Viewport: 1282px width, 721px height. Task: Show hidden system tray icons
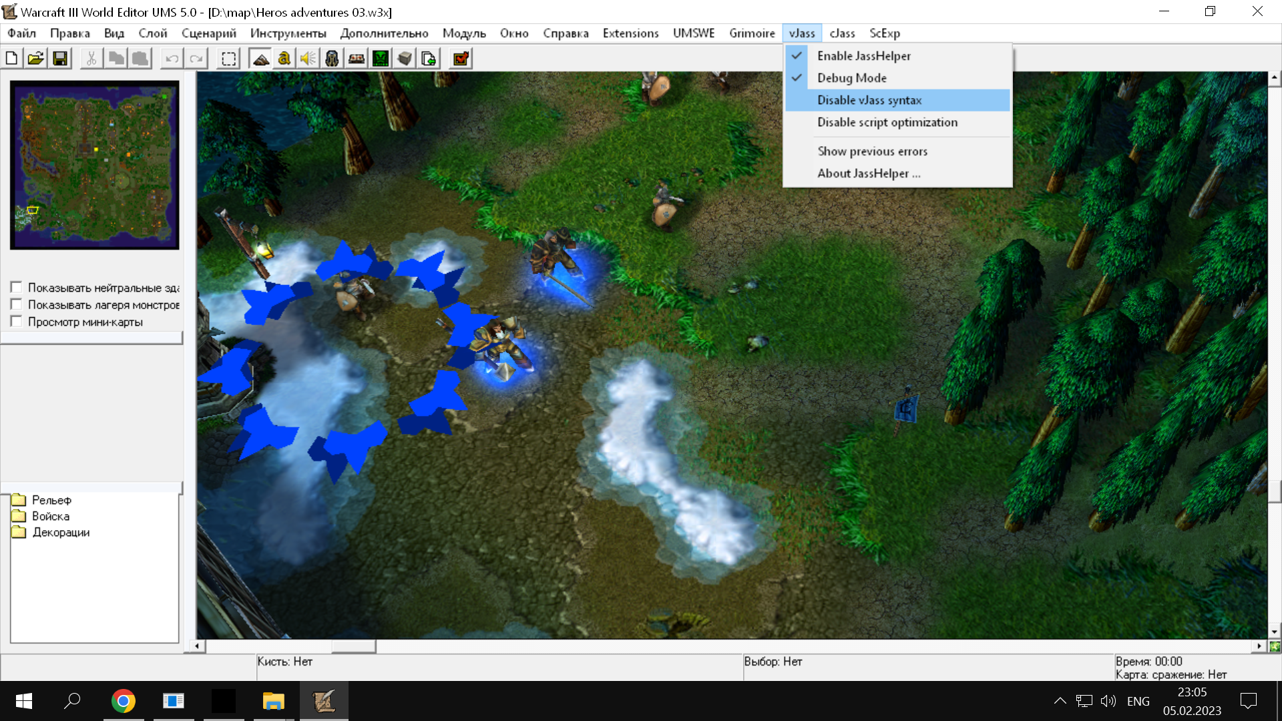pos(1060,701)
